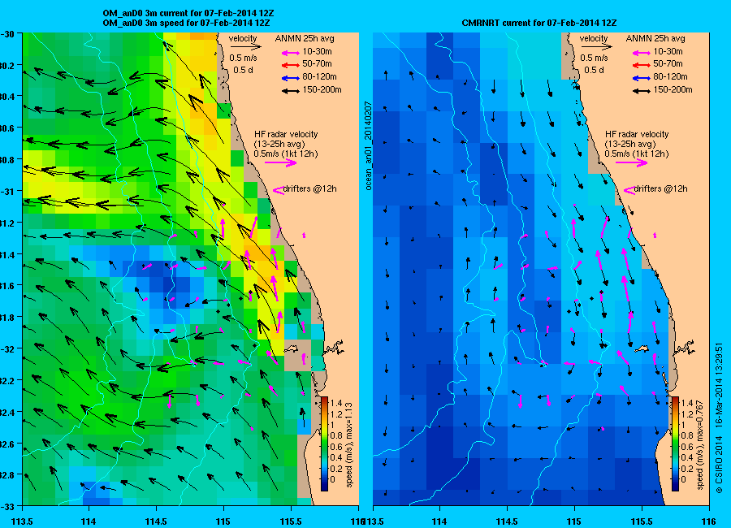Click the blue 80-120m arrow in left legend

click(x=291, y=78)
